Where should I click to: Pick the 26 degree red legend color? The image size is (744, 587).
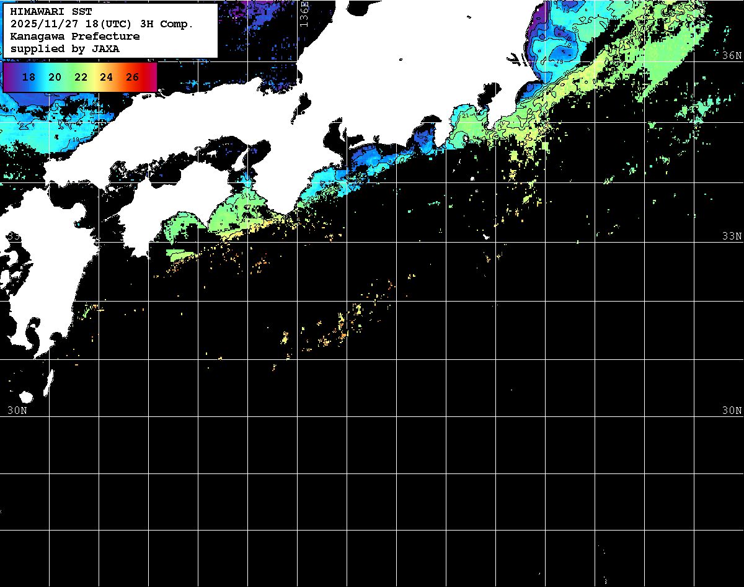132,78
